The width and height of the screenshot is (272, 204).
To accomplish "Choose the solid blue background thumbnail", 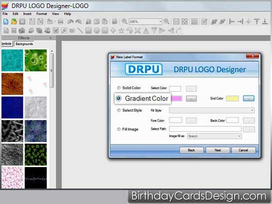I will click(x=12, y=107).
